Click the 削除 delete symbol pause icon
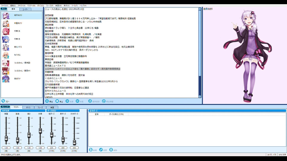 (111, 150)
